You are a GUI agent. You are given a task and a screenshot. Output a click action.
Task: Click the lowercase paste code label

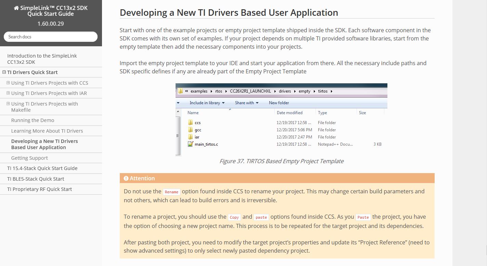tap(261, 217)
